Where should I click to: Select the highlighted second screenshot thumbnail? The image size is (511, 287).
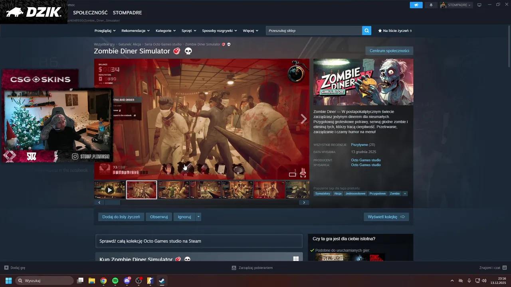[x=142, y=190]
